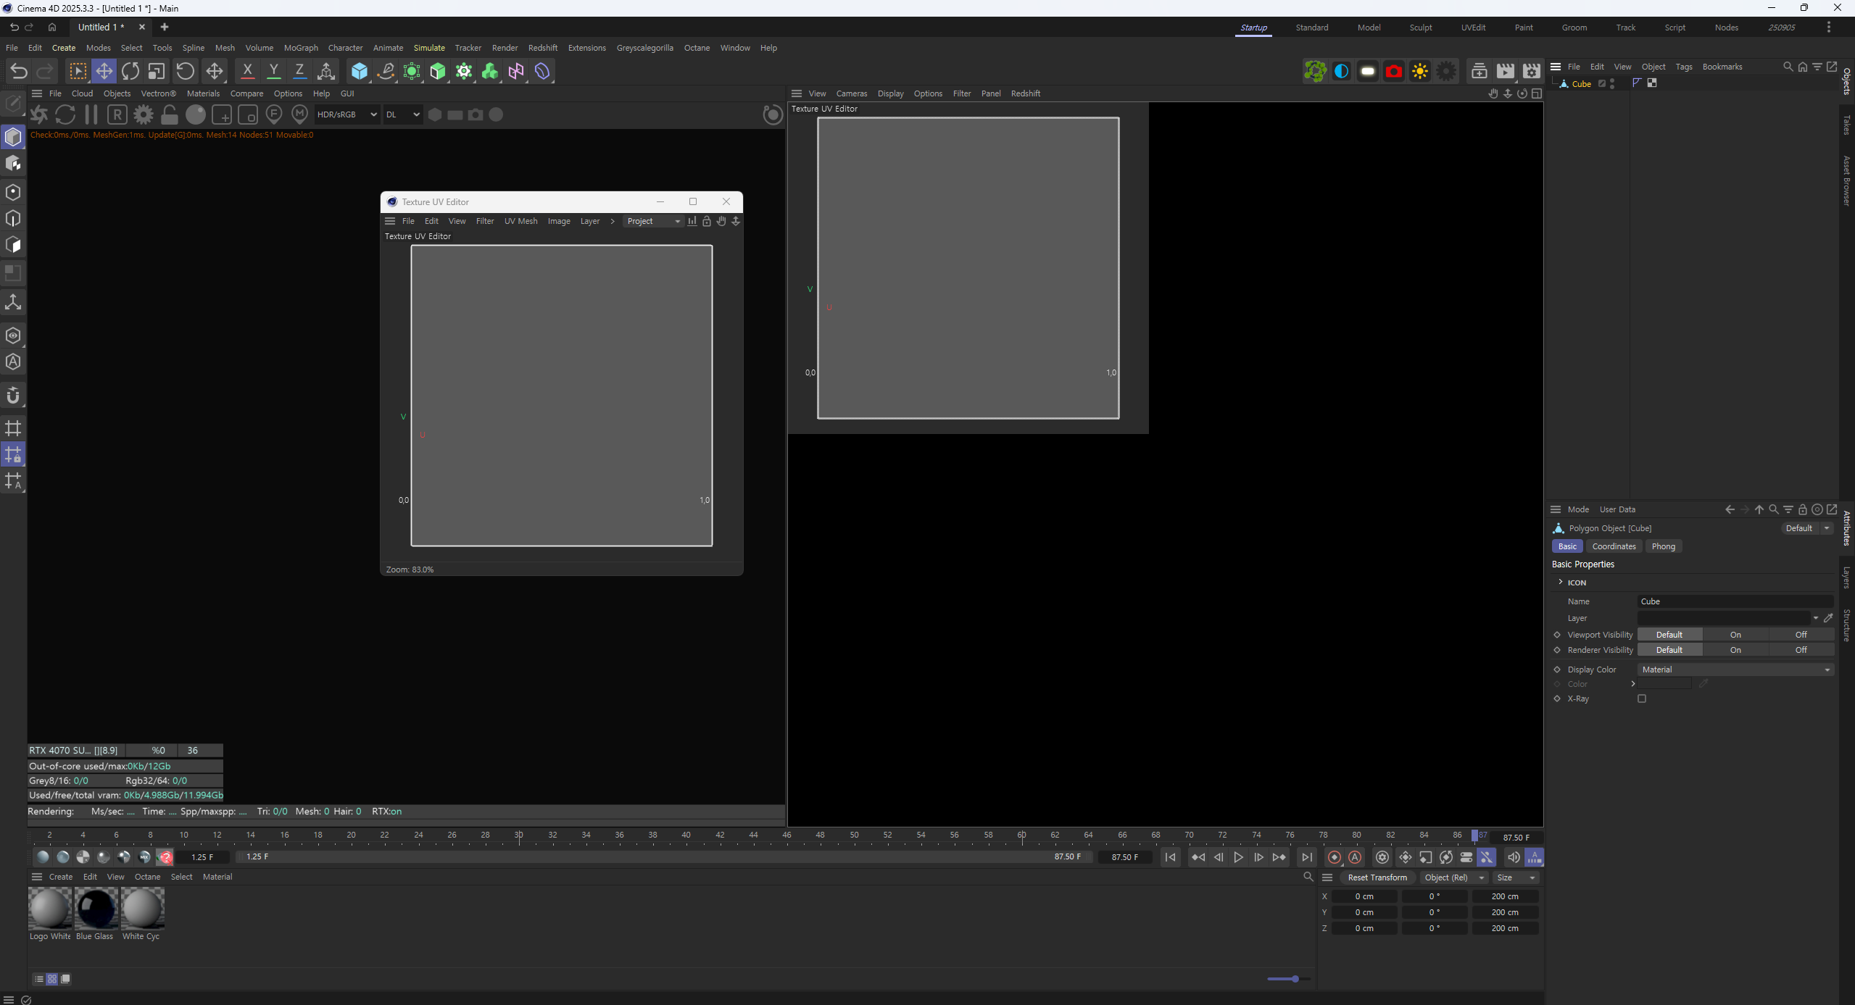Select the Spline Pen tool
Image resolution: width=1855 pixels, height=1005 pixels.
click(x=386, y=71)
